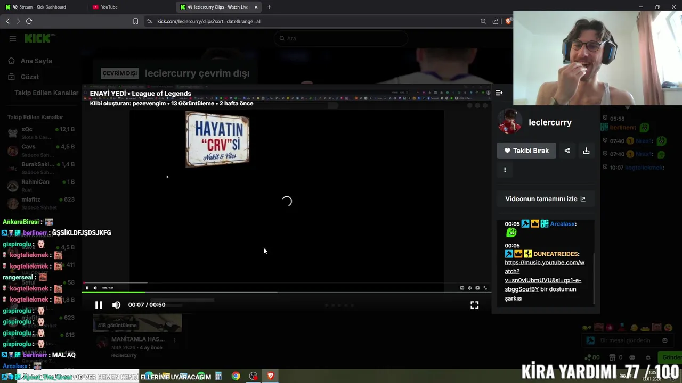Click the MANİTAMLA HAS... clip title
The image size is (682, 383).
[x=138, y=339]
